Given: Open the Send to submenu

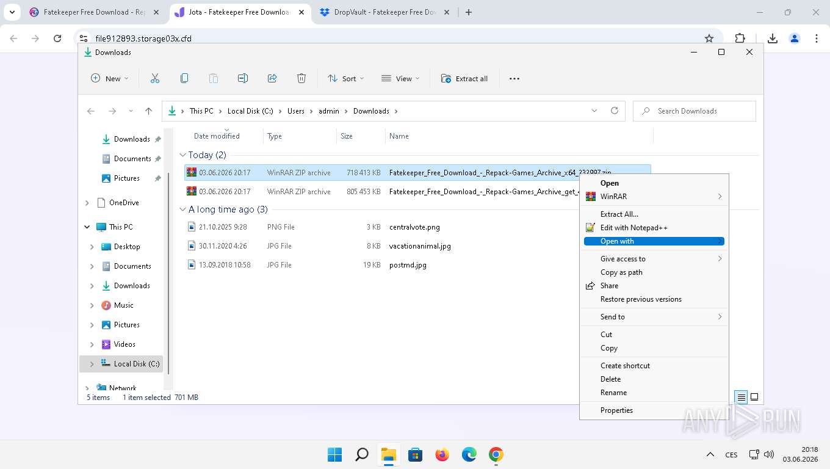Looking at the screenshot, I should point(654,317).
